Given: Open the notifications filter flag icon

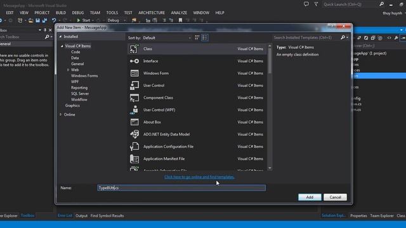Looking at the screenshot, I should pyautogui.click(x=316, y=4).
